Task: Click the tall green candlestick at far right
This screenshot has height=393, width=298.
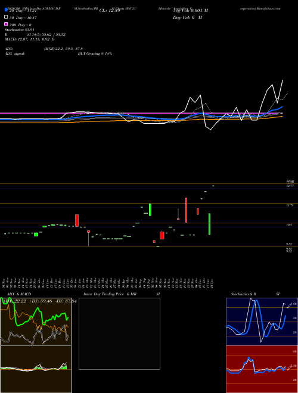Action: [x=209, y=224]
